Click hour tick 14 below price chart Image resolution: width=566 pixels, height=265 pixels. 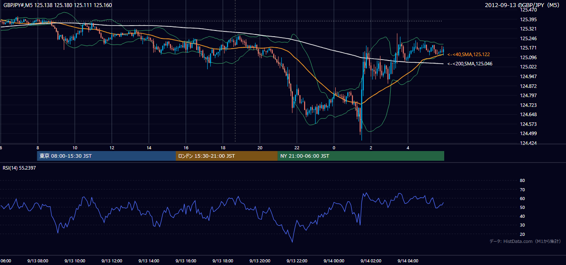149,148
